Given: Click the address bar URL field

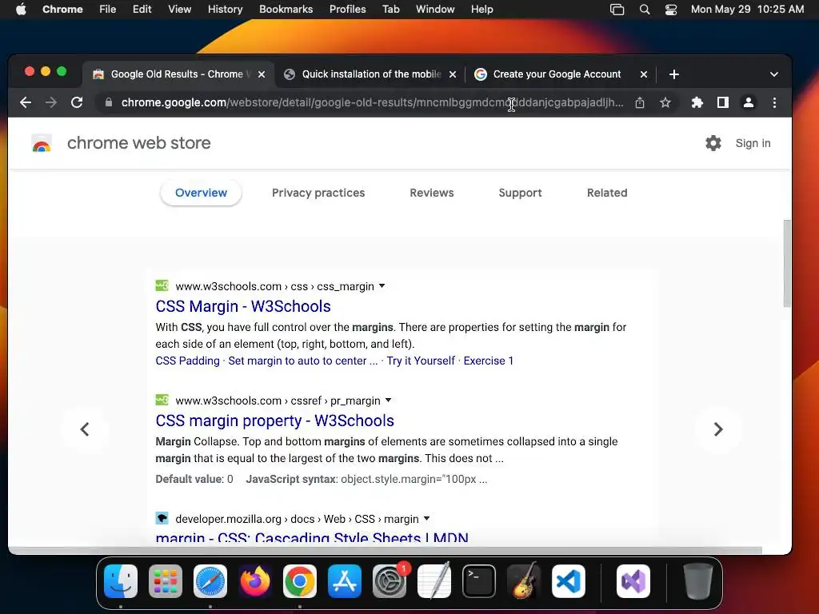Looking at the screenshot, I should [372, 103].
